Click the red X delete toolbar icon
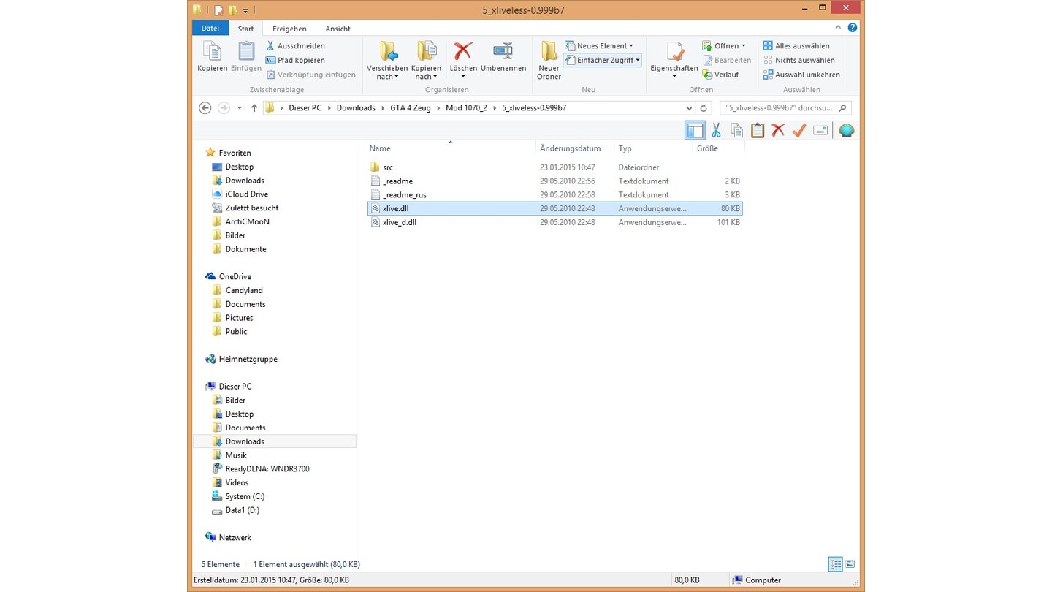This screenshot has height=592, width=1052. (778, 130)
